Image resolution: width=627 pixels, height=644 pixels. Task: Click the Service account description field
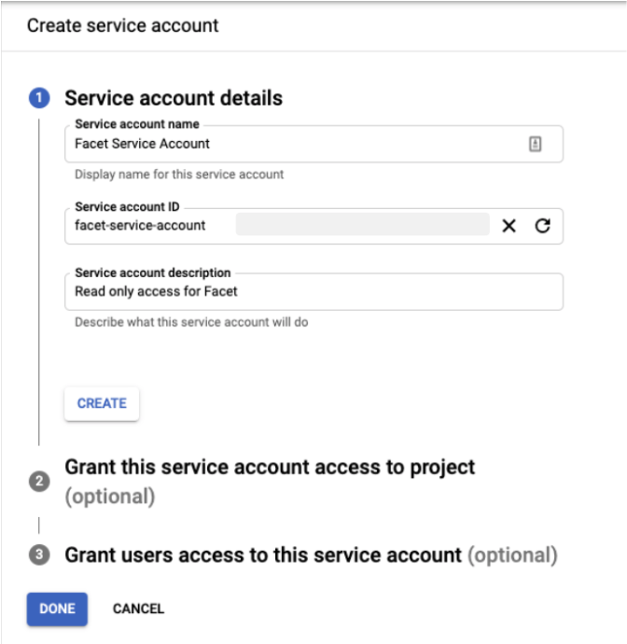pos(313,291)
